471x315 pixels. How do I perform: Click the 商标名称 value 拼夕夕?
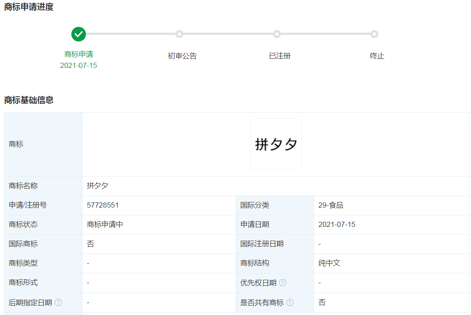98,186
